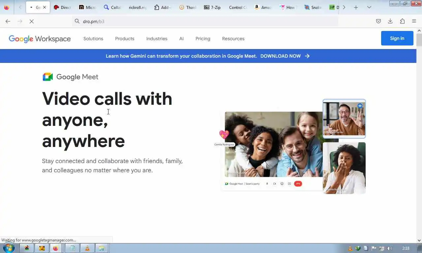Switch to the DP tab

click(x=334, y=7)
